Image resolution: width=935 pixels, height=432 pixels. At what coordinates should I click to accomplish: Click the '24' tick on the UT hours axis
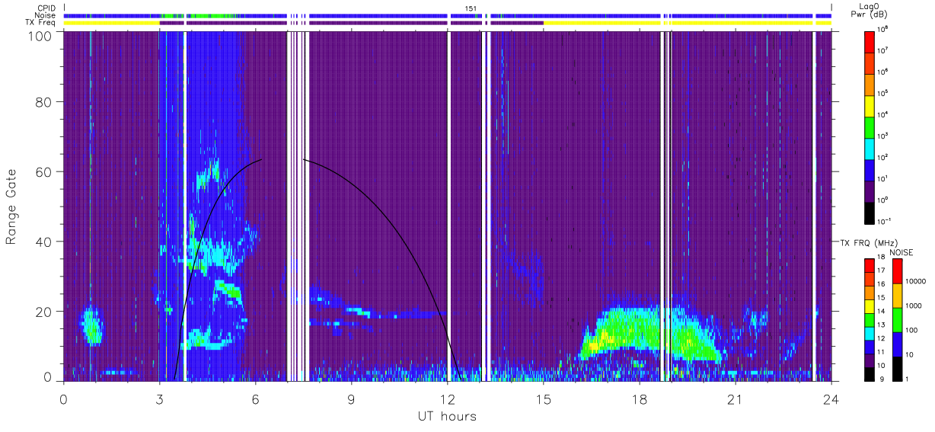[831, 399]
